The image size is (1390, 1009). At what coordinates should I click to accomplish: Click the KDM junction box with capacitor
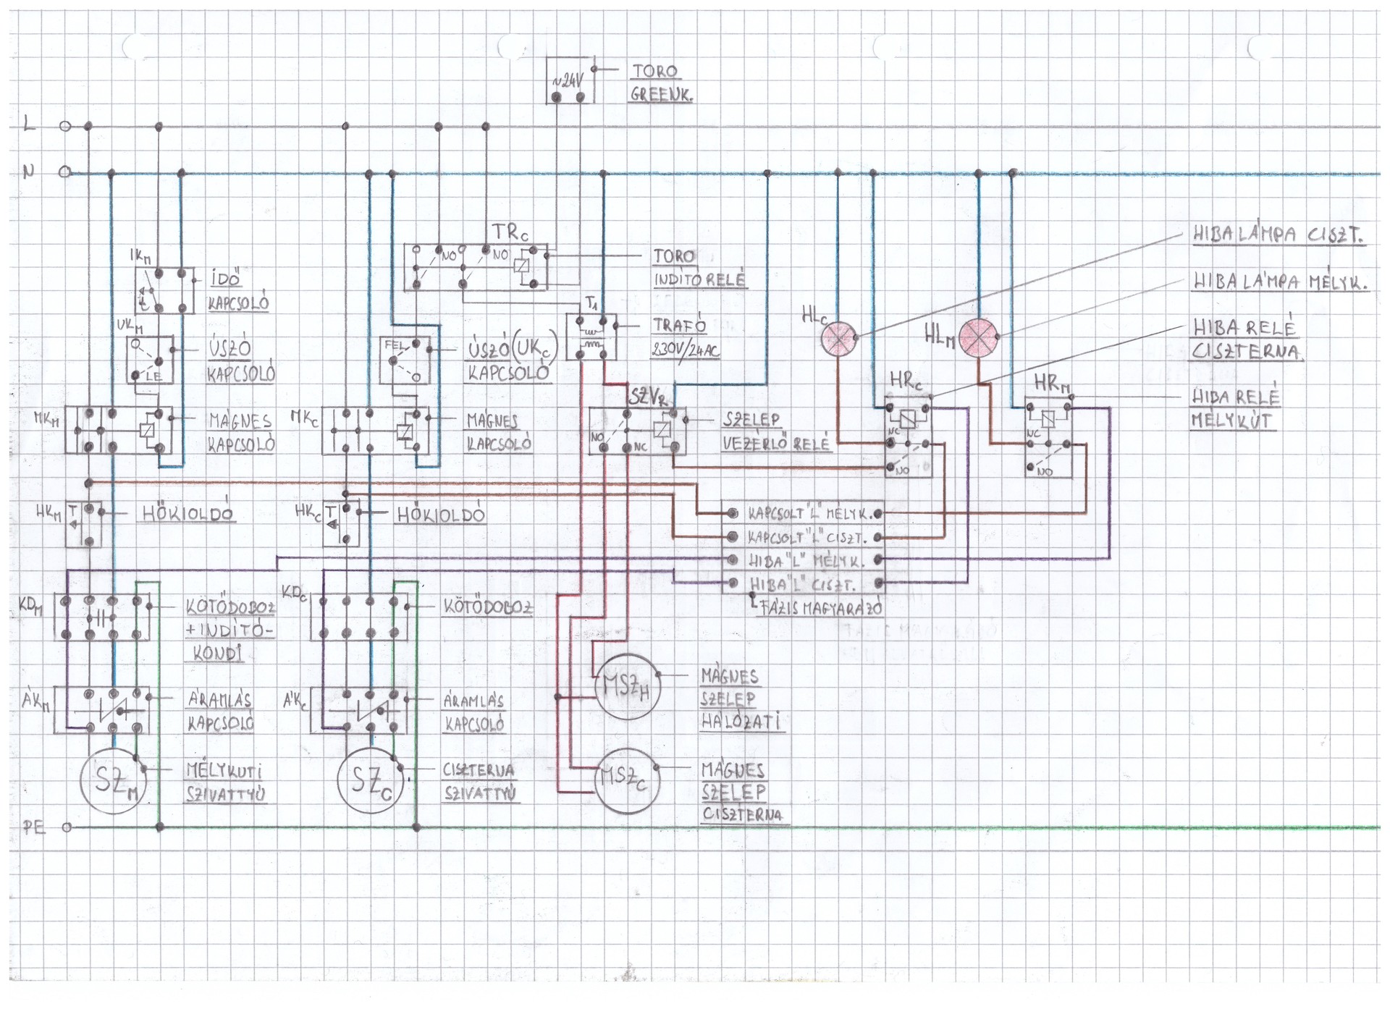pos(102,617)
